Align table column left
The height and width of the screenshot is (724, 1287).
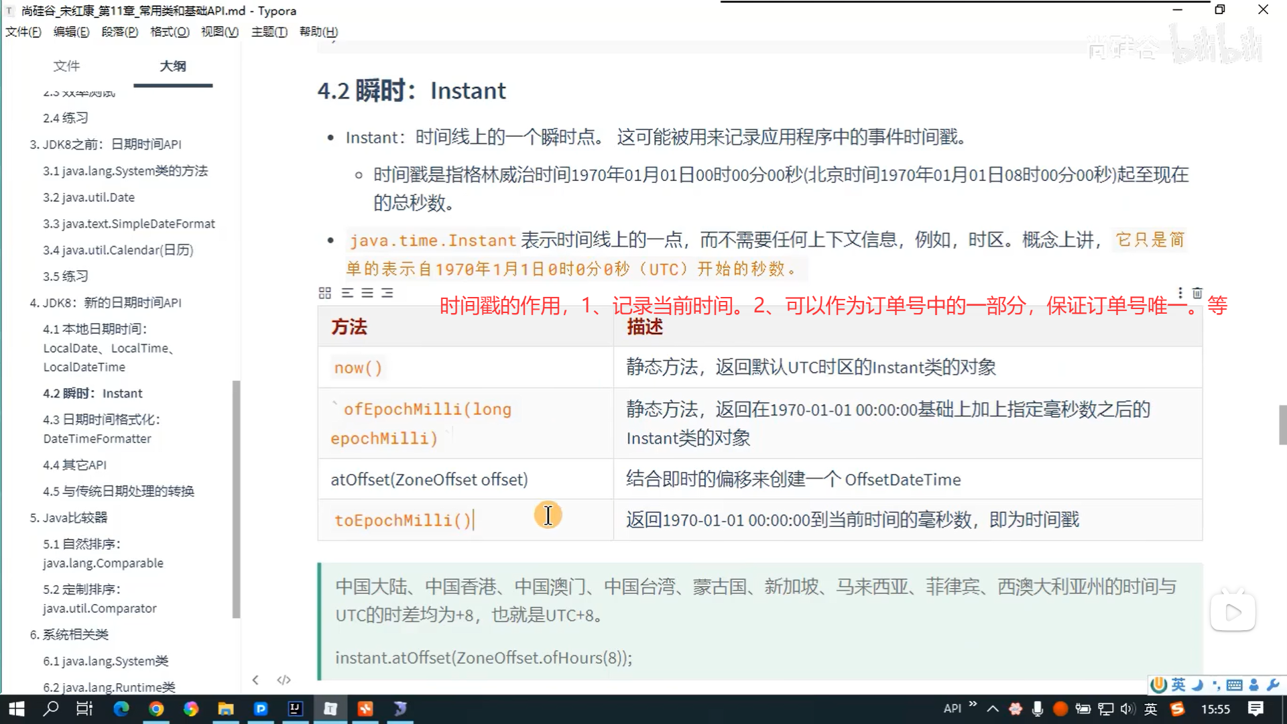coord(347,293)
